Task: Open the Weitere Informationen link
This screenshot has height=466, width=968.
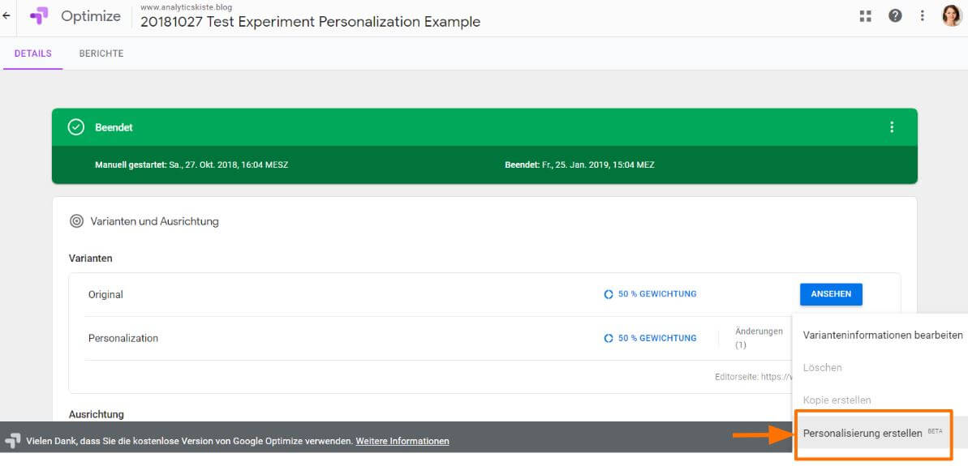Action: pos(402,441)
